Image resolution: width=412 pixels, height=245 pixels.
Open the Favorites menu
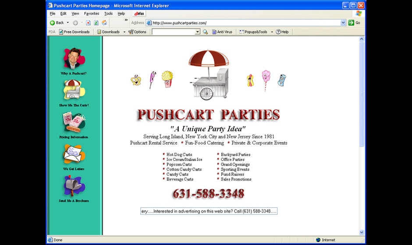click(92, 14)
